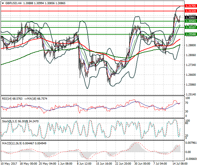Image resolution: width=197 pixels, height=167 pixels.
Task: Click the Stochastic 20 level scale value
Action: [187, 136]
